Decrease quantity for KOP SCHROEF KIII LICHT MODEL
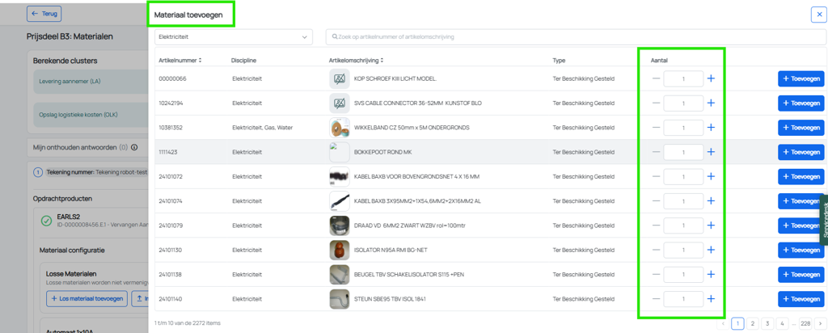 (656, 78)
